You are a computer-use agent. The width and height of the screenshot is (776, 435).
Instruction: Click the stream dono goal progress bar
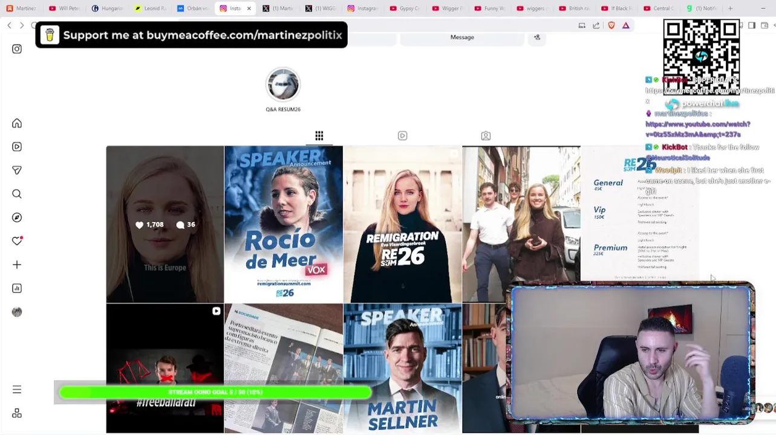coord(215,392)
